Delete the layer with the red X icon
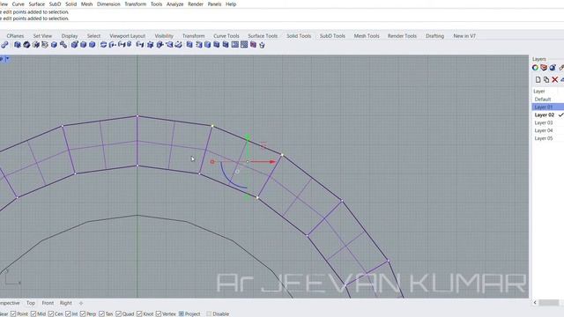The image size is (564, 317). point(555,80)
